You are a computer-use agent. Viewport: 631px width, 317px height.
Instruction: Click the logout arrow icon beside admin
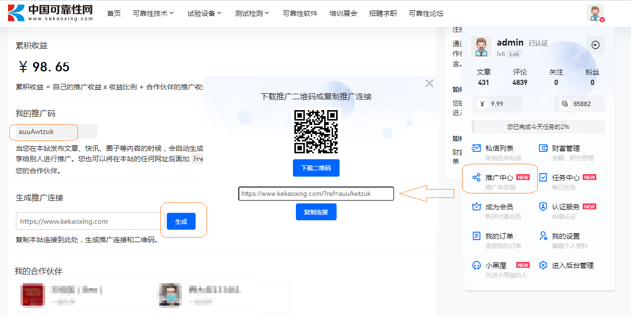click(x=595, y=45)
